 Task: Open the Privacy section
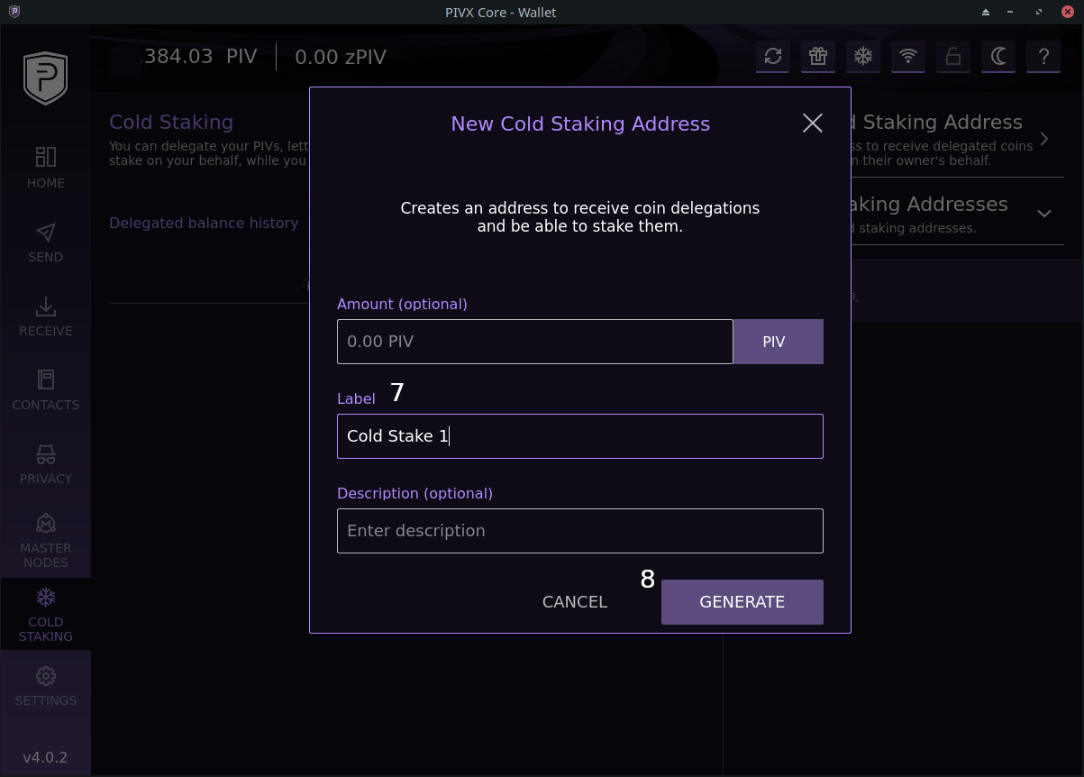click(45, 463)
